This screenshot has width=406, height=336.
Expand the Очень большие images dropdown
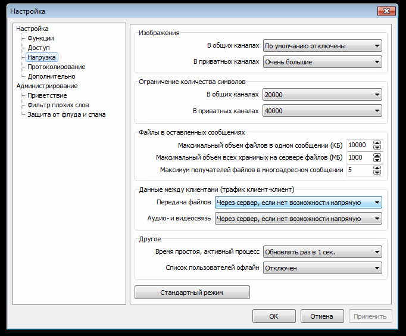coord(321,62)
